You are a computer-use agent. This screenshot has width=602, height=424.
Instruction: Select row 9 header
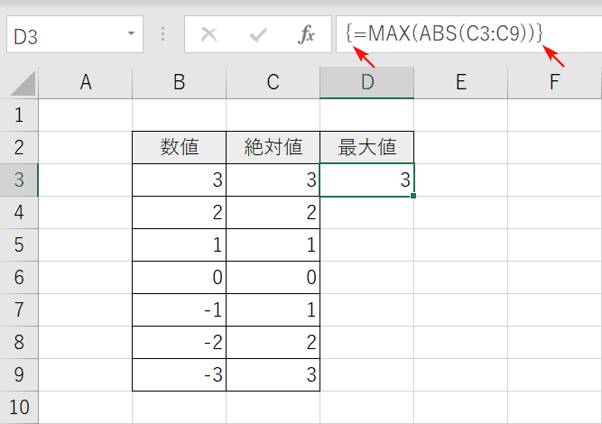click(19, 375)
